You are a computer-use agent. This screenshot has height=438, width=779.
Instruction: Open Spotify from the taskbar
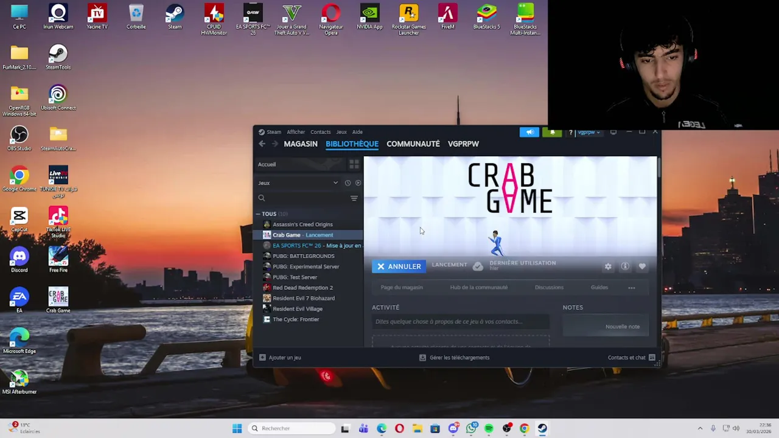pos(489,428)
